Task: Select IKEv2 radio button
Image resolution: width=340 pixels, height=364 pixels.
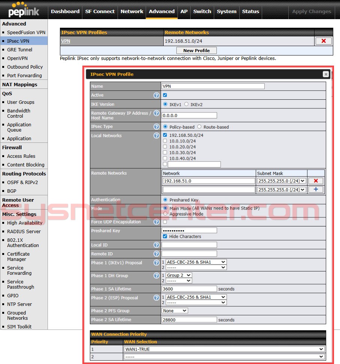Action: click(186, 104)
